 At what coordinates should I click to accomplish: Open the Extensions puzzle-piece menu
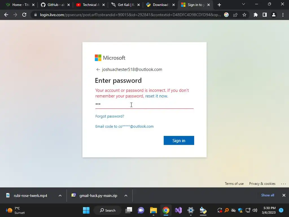click(255, 15)
